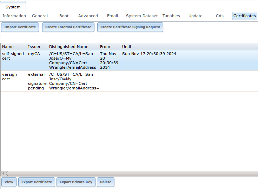Click the Export Private Key button
The width and height of the screenshot is (258, 189).
click(x=76, y=182)
